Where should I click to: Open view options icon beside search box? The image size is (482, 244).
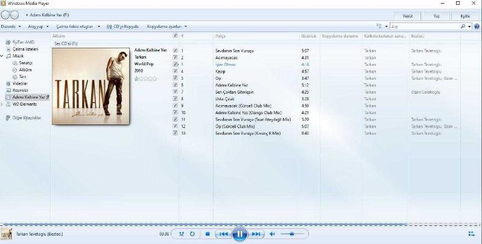(379, 27)
